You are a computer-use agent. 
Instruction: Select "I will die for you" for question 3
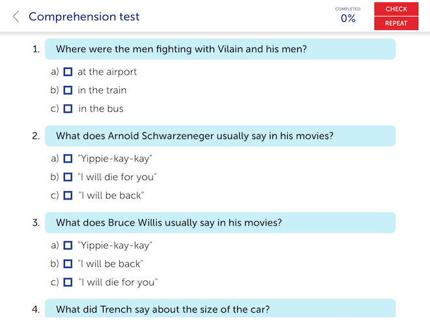pos(68,282)
